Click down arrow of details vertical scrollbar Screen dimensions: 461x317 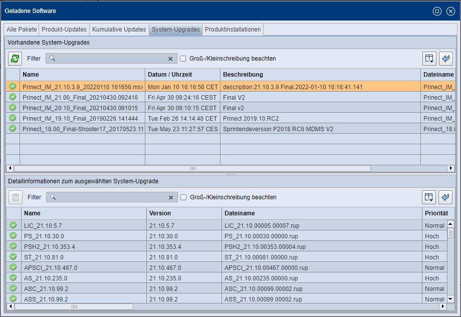click(450, 299)
